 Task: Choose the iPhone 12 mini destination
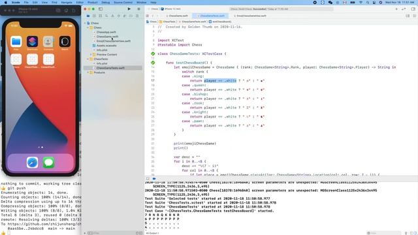coord(170,8)
